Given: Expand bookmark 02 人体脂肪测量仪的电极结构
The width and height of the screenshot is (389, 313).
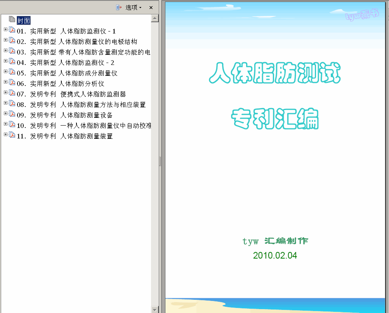Looking at the screenshot, I should point(5,40).
